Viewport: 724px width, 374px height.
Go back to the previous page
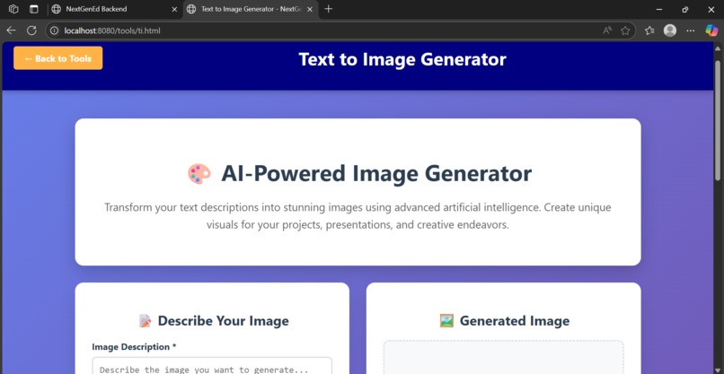coord(11,30)
